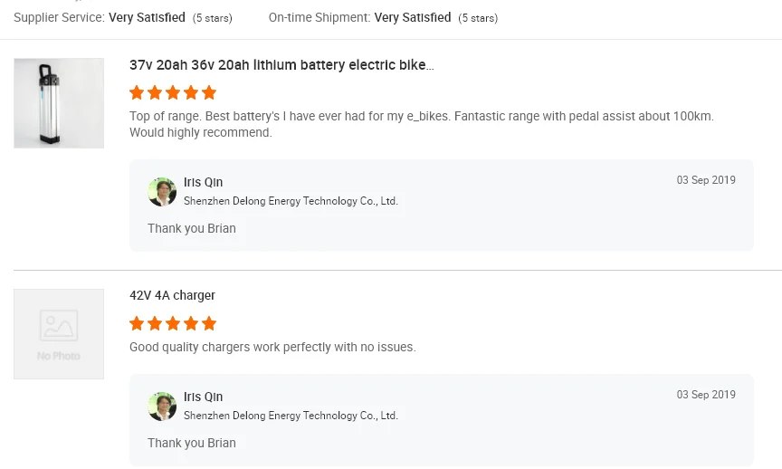Click Iris Qin's avatar in the battery review reply

[x=162, y=192]
